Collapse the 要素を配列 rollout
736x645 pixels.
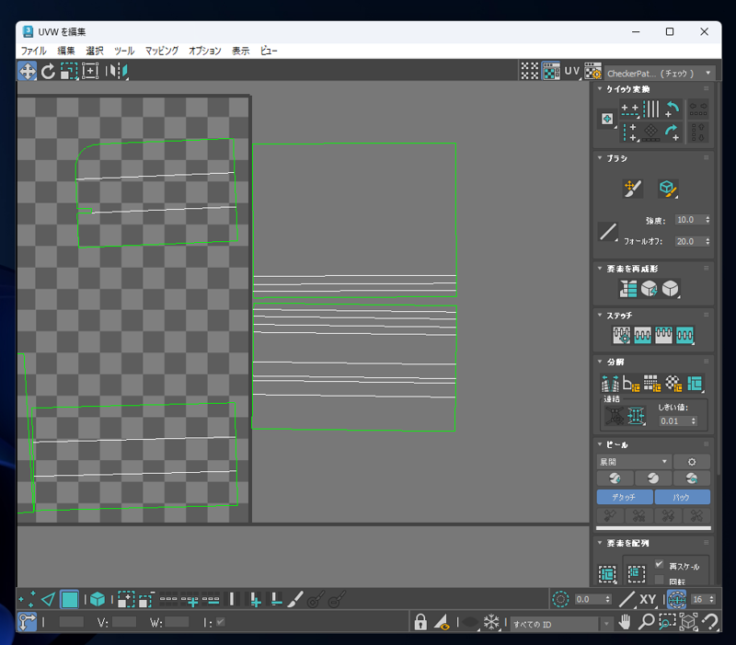[x=600, y=543]
